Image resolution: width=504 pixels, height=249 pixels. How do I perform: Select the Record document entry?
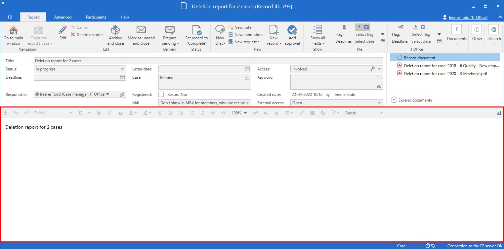point(445,58)
